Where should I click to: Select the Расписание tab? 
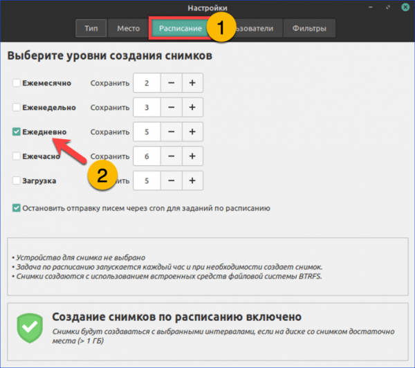[181, 28]
